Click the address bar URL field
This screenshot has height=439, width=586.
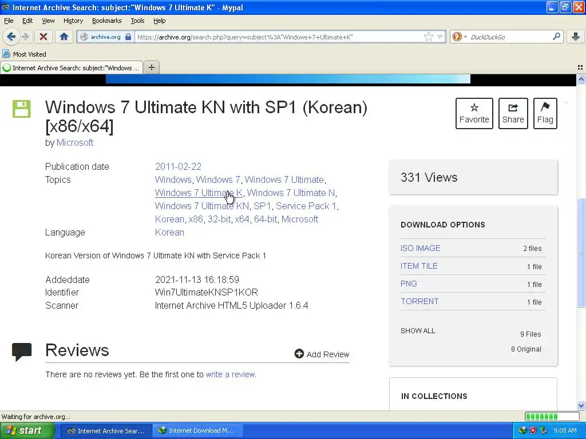[279, 37]
